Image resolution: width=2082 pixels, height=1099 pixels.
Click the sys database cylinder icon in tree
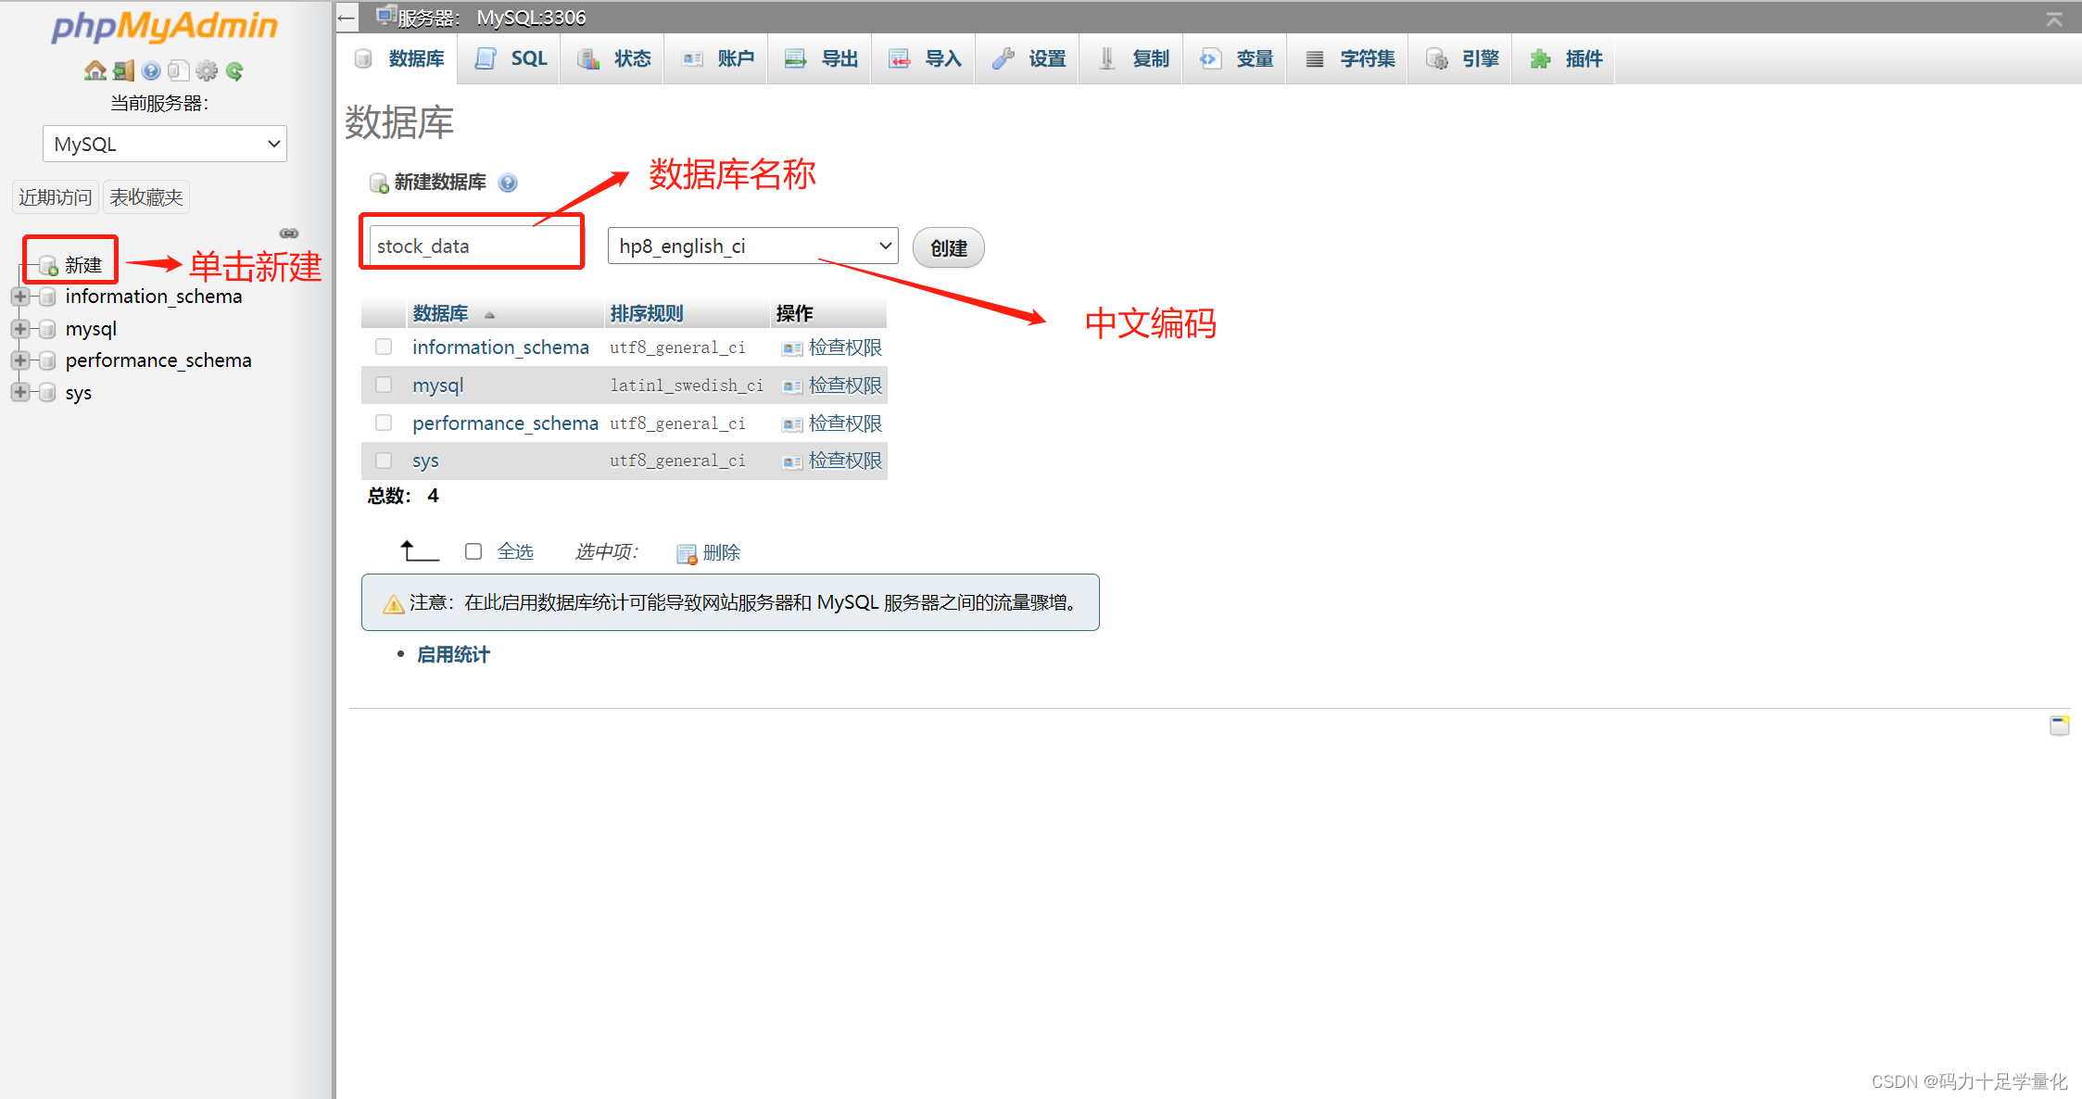click(x=47, y=393)
